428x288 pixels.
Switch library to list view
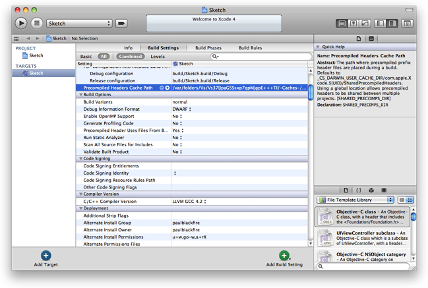(x=410, y=200)
